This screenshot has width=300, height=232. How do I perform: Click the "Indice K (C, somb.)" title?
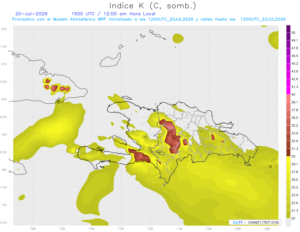coord(152,6)
